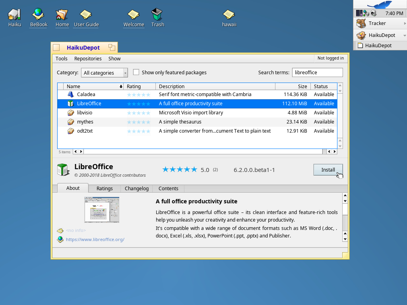Focus the Search terms input field
The height and width of the screenshot is (305, 407).
point(317,73)
